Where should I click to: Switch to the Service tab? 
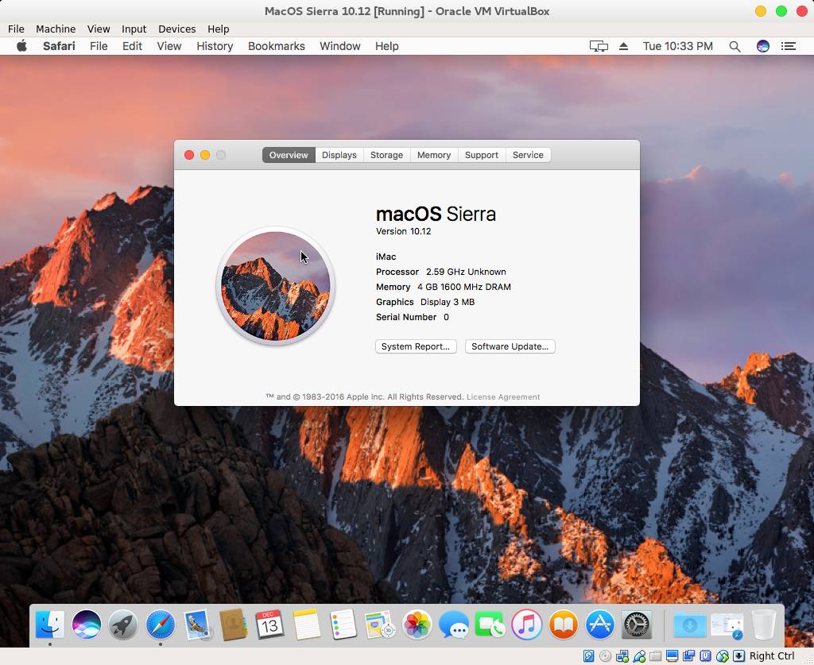pyautogui.click(x=528, y=155)
